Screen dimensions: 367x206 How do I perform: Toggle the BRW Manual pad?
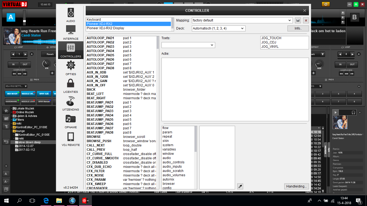pos(44,101)
